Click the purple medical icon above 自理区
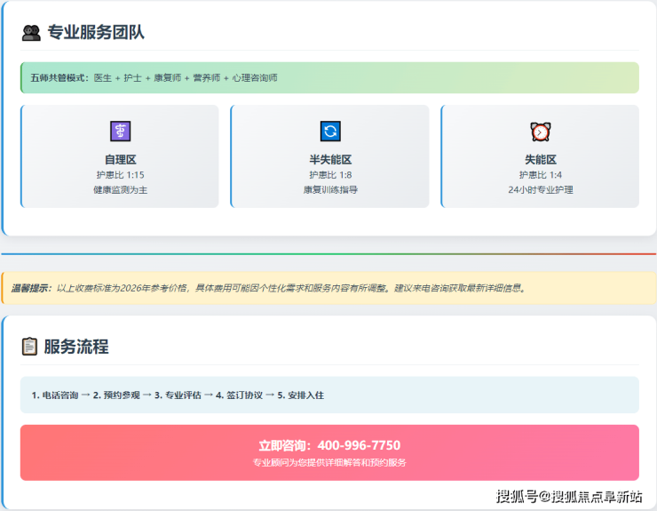The width and height of the screenshot is (657, 511). pos(120,132)
